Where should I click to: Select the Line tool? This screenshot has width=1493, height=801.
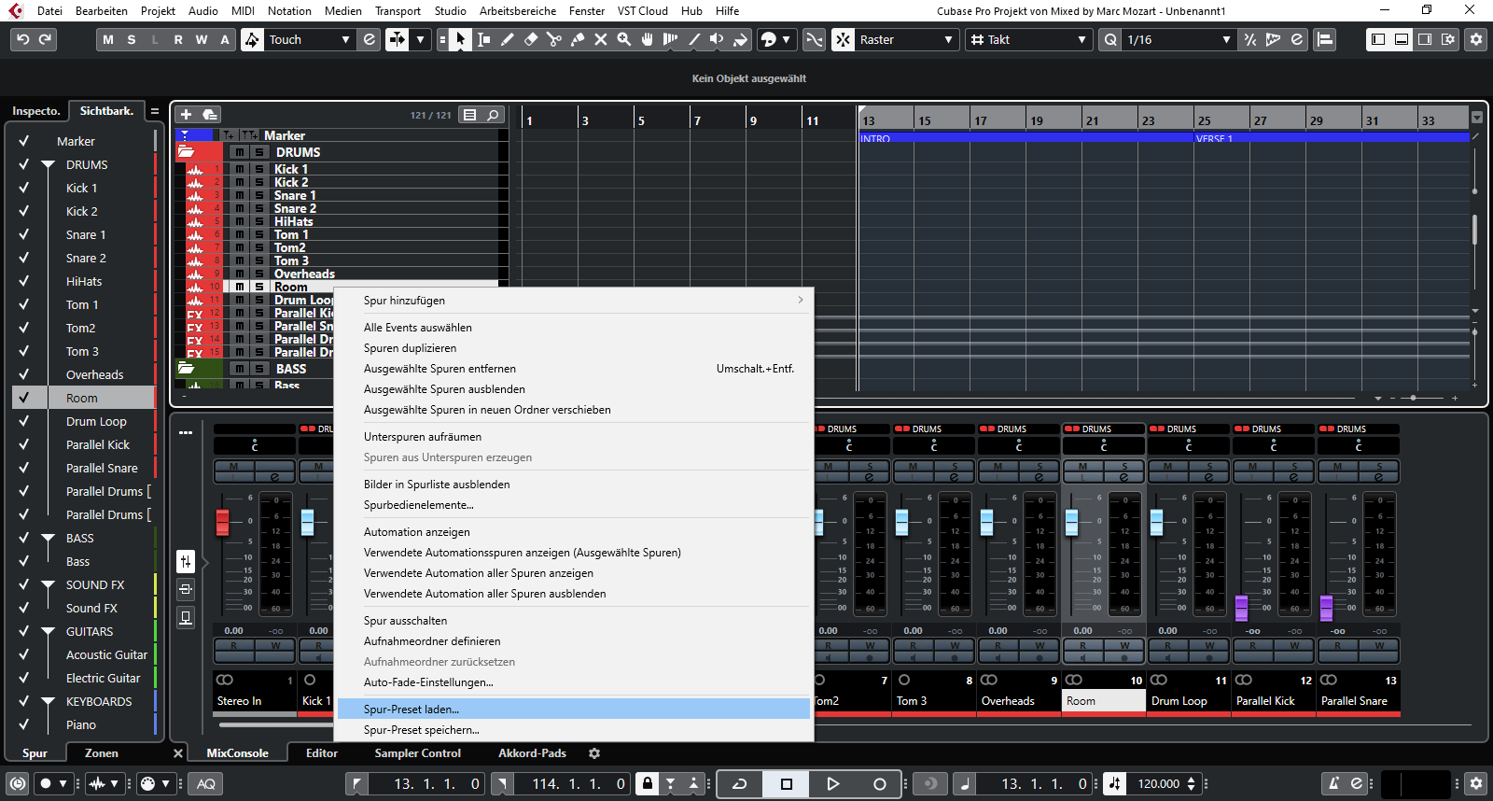point(694,39)
